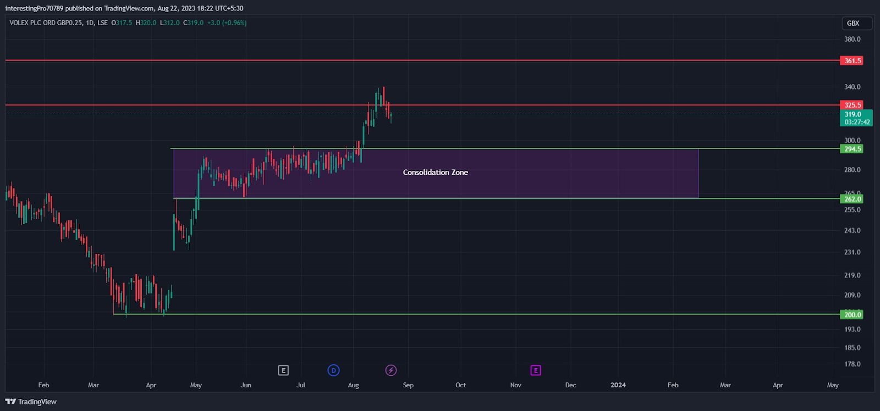Image resolution: width=880 pixels, height=411 pixels.
Task: Click the Jul label on time axis
Action: tap(301, 385)
